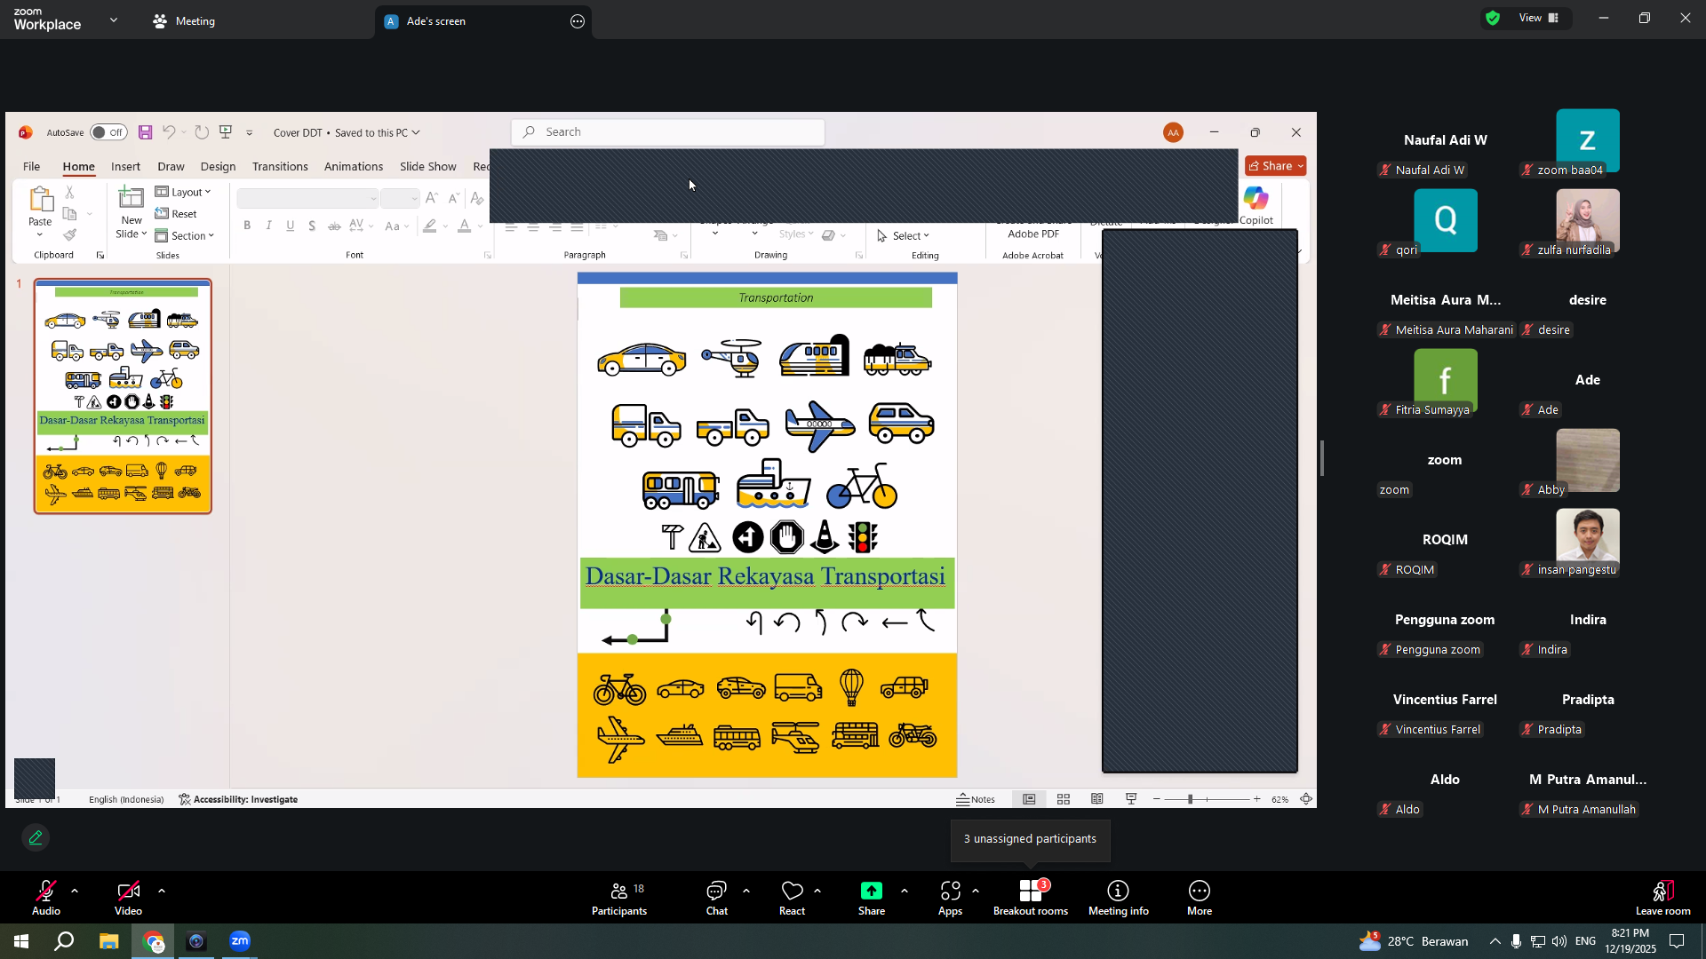Select the Format Painter brush icon
This screenshot has height=959, width=1706.
click(69, 235)
